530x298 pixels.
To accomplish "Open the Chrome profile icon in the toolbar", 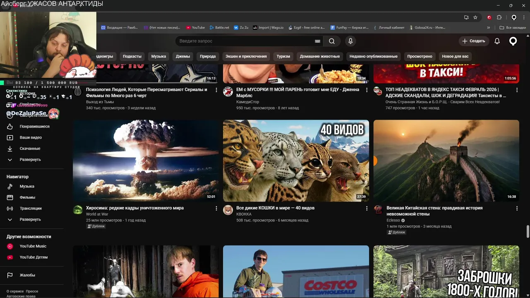I will [514, 17].
